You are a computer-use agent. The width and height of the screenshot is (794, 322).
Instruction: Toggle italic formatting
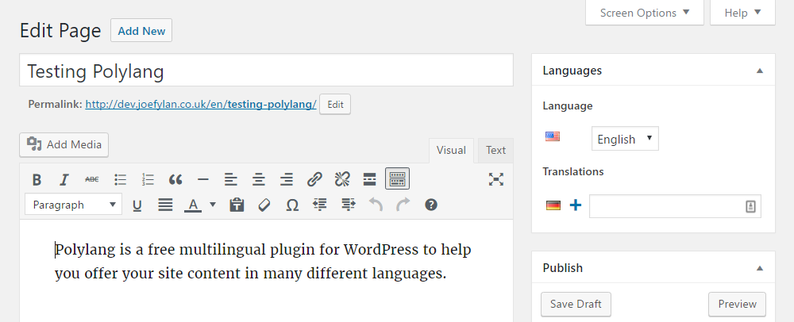[x=64, y=179]
